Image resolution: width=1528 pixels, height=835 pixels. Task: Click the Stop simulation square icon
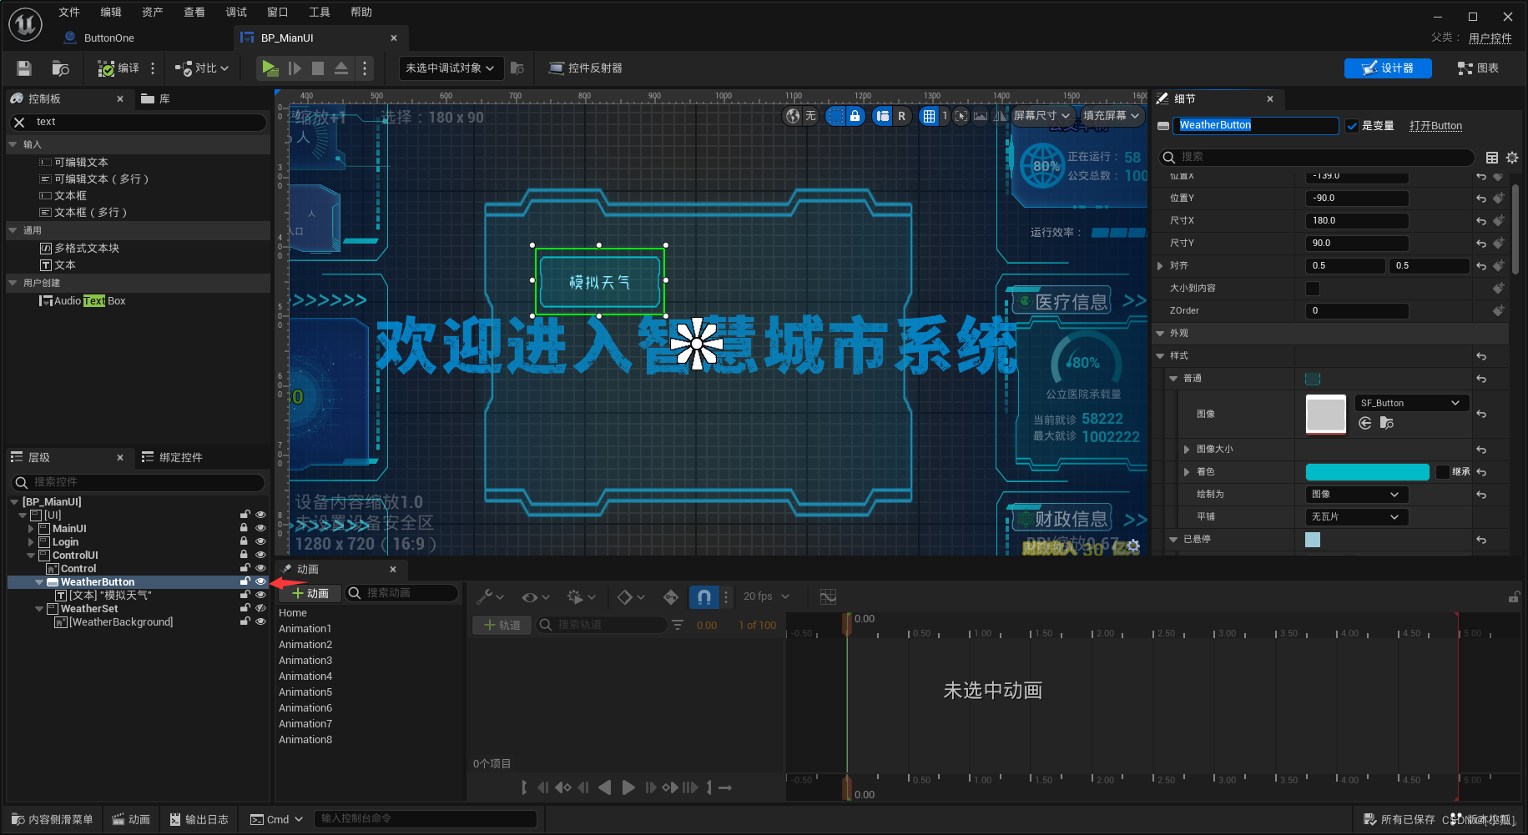point(318,68)
